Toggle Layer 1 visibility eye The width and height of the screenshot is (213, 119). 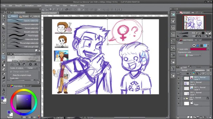178,94
